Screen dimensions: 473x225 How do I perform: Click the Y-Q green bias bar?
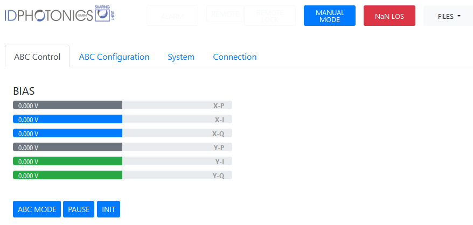pos(122,175)
